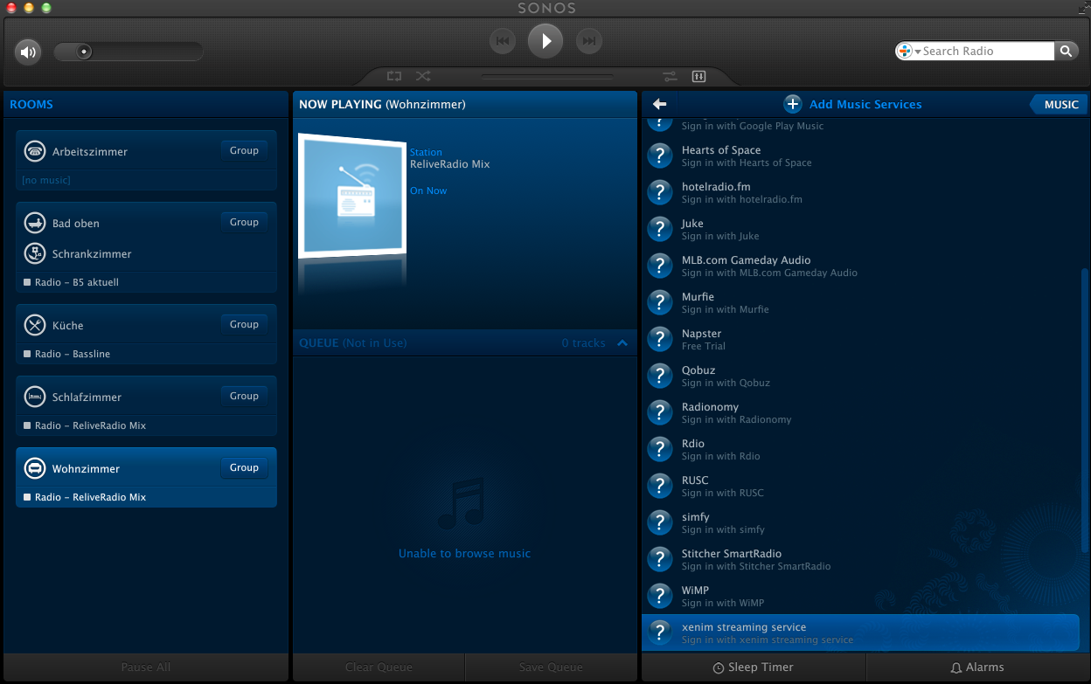This screenshot has height=684, width=1091.
Task: Open the search source dropdown
Action: coord(909,51)
